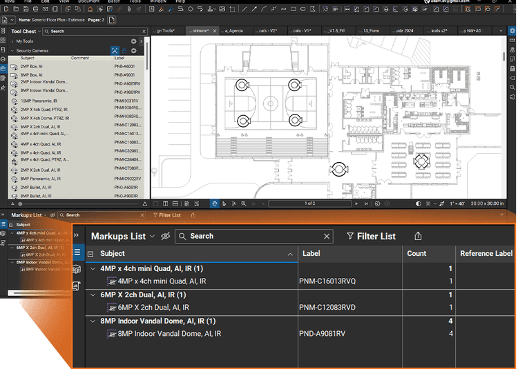Click the Tool Chest search field
Screen dimensions: 518x369
[x=95, y=31]
